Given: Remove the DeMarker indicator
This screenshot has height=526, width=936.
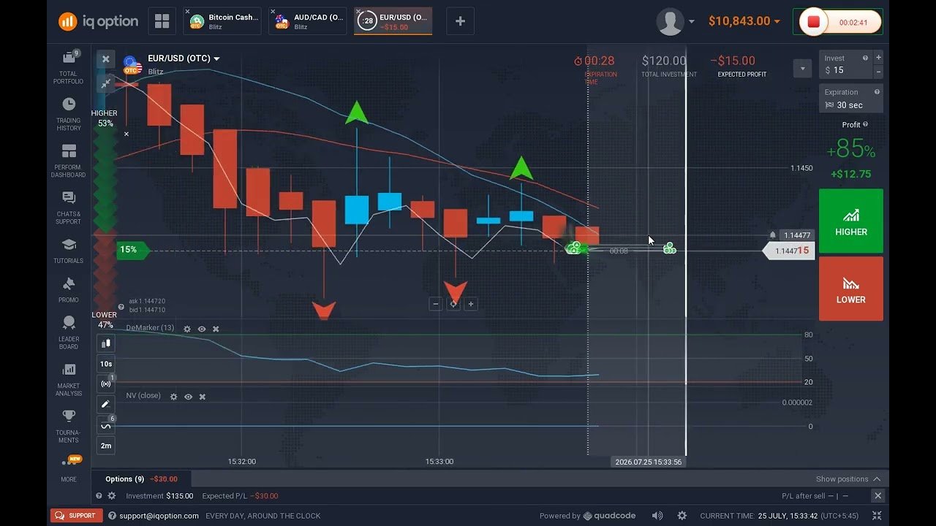Looking at the screenshot, I should click(x=216, y=329).
